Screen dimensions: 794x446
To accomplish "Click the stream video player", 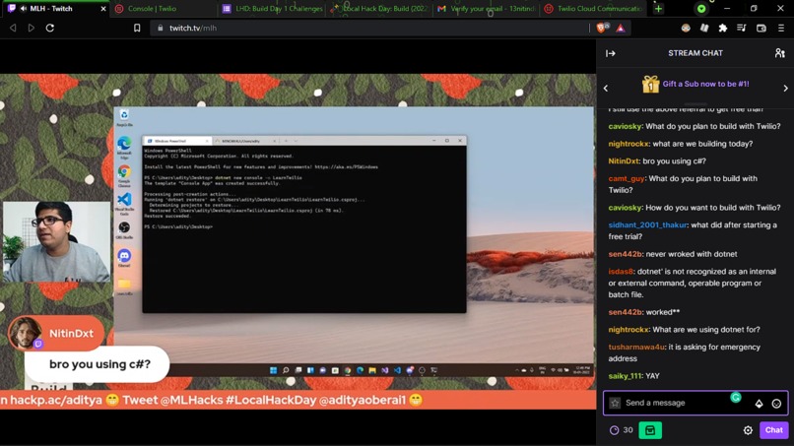I will pyautogui.click(x=298, y=241).
